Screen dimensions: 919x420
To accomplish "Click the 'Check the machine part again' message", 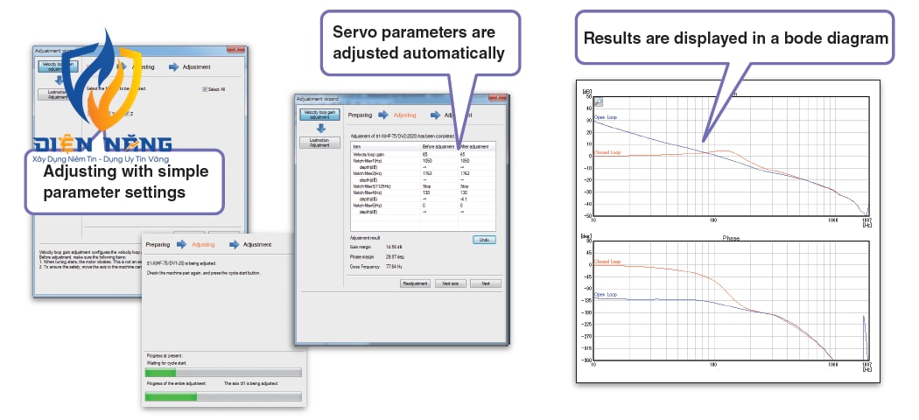I will [203, 273].
